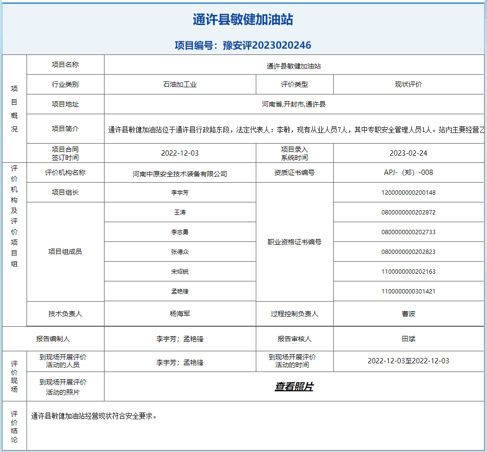Select report reviewer name 田斌
The height and width of the screenshot is (452, 487).
point(408,339)
